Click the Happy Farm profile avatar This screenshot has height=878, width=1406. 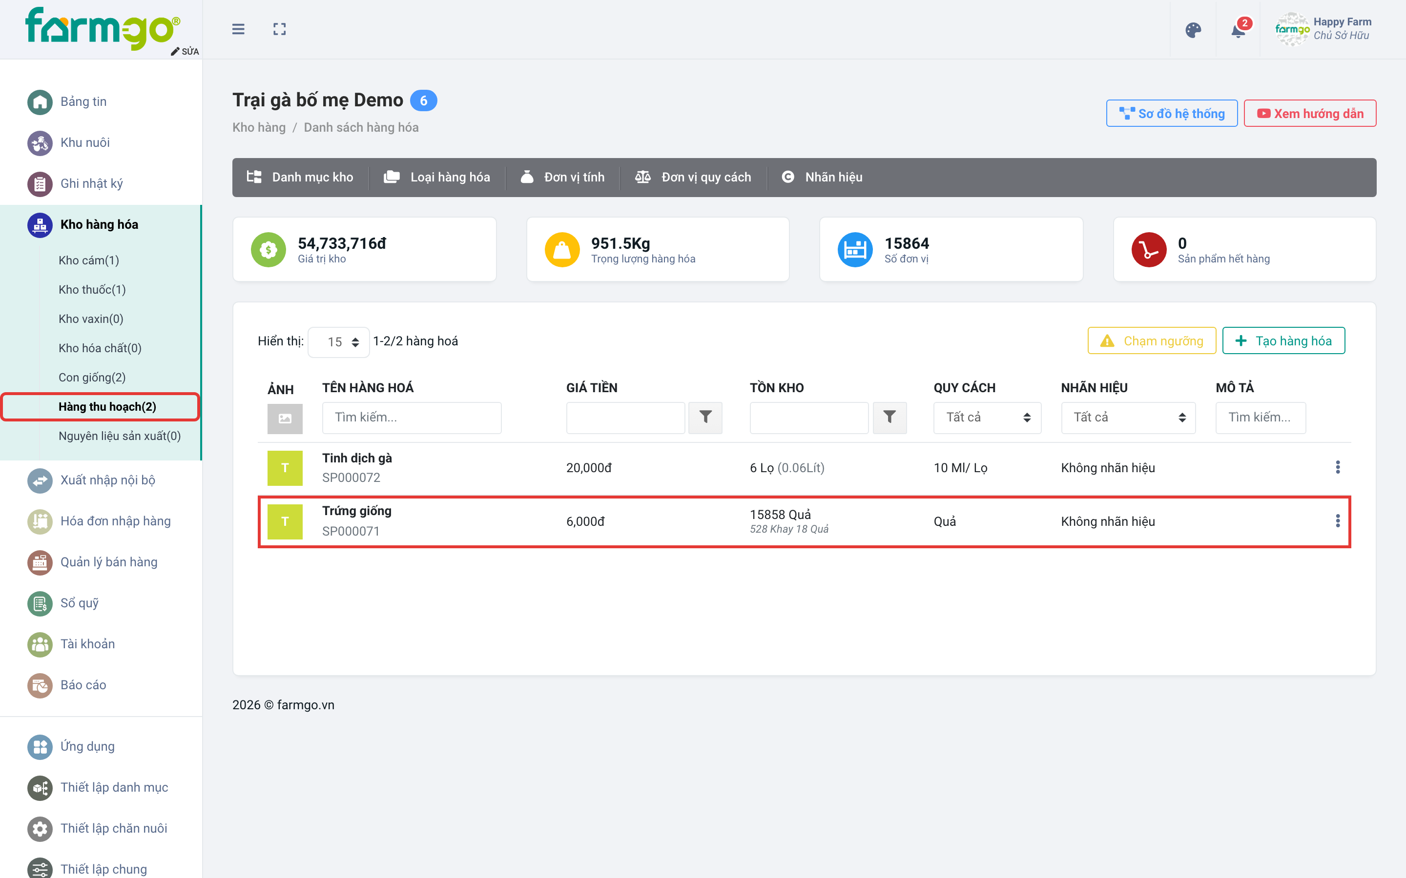(1292, 29)
